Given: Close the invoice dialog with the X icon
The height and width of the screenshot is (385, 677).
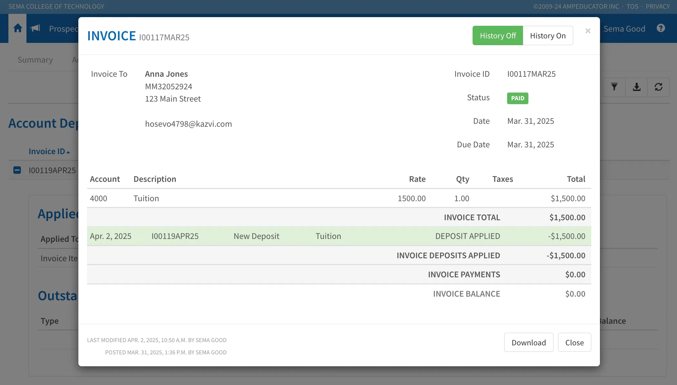Looking at the screenshot, I should 588,31.
